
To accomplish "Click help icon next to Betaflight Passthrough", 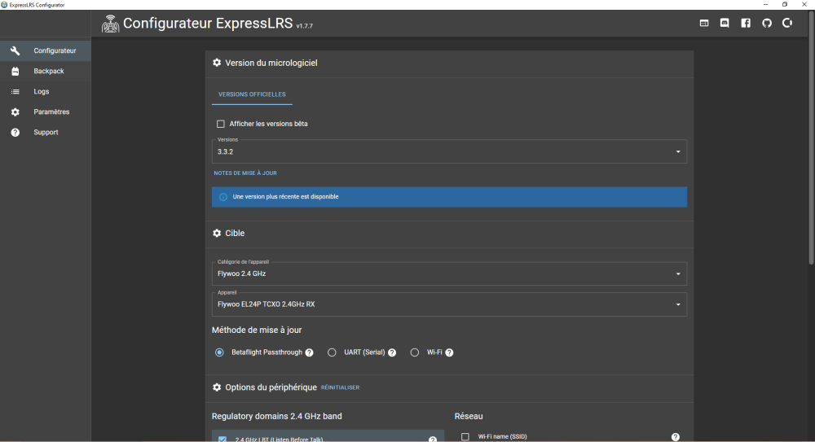I will pos(309,352).
